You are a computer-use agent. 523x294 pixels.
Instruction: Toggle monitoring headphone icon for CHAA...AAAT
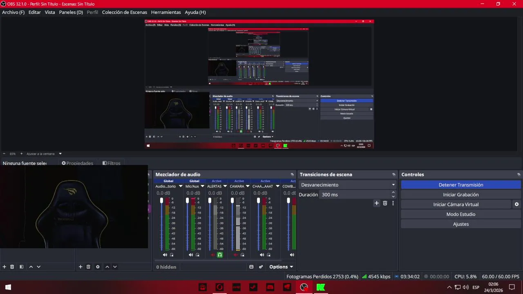point(269,255)
